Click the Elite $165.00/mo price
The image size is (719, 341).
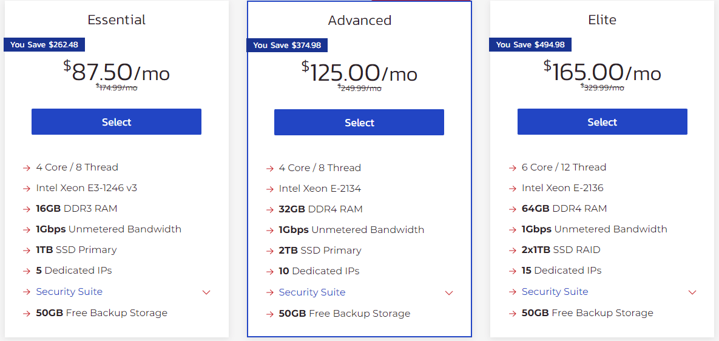point(602,72)
